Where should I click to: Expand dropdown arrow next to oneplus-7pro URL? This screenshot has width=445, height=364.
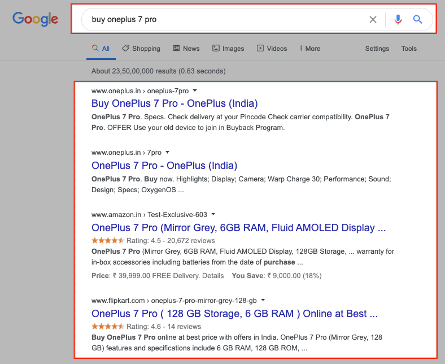[x=194, y=90]
